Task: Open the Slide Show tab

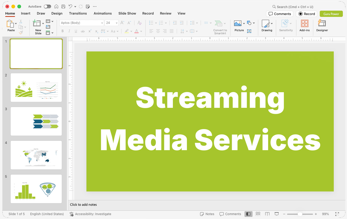Action: tap(127, 13)
